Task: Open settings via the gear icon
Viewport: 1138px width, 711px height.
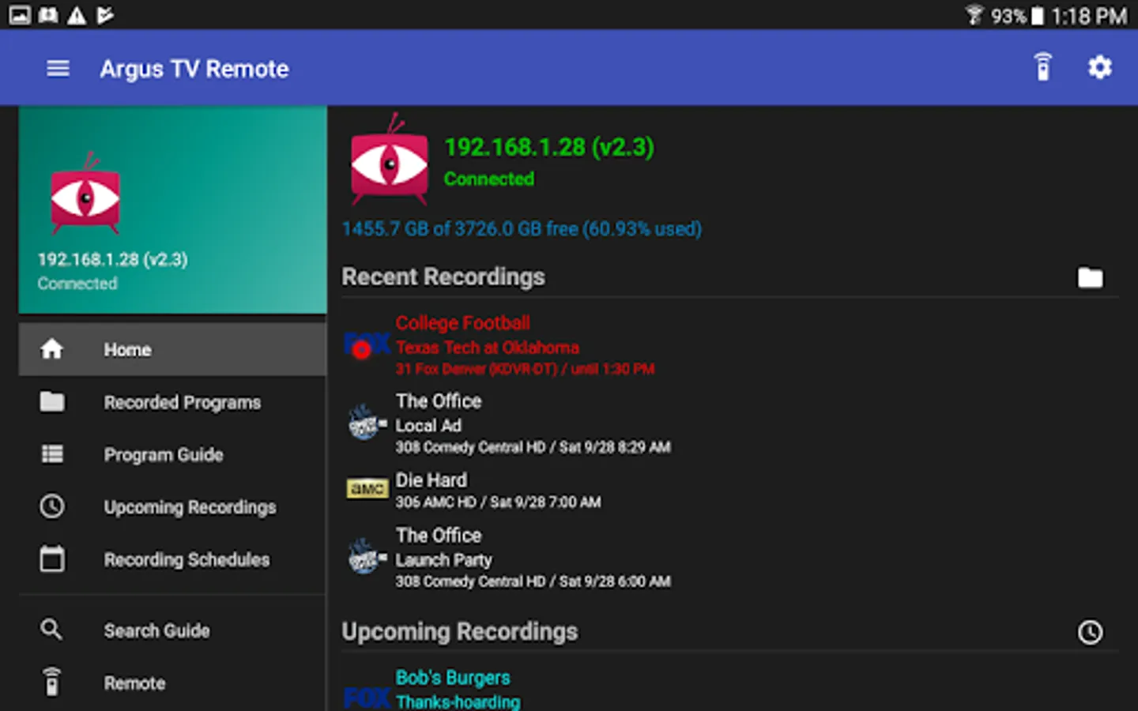Action: [x=1099, y=67]
